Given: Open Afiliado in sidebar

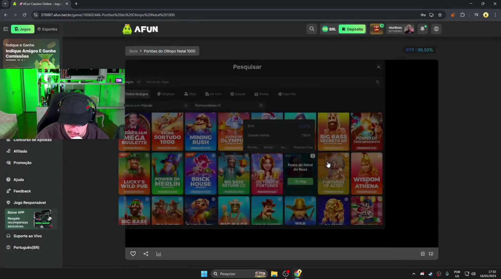Looking at the screenshot, I should pos(20,151).
